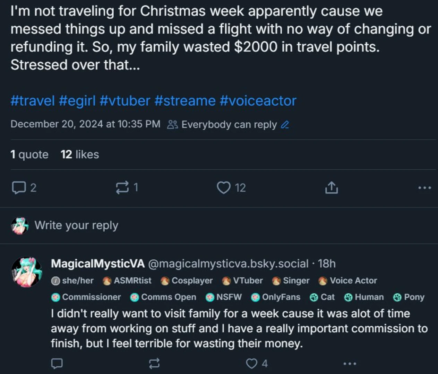Repost MagicalMysticVA's reply
The width and height of the screenshot is (438, 374).
[154, 363]
